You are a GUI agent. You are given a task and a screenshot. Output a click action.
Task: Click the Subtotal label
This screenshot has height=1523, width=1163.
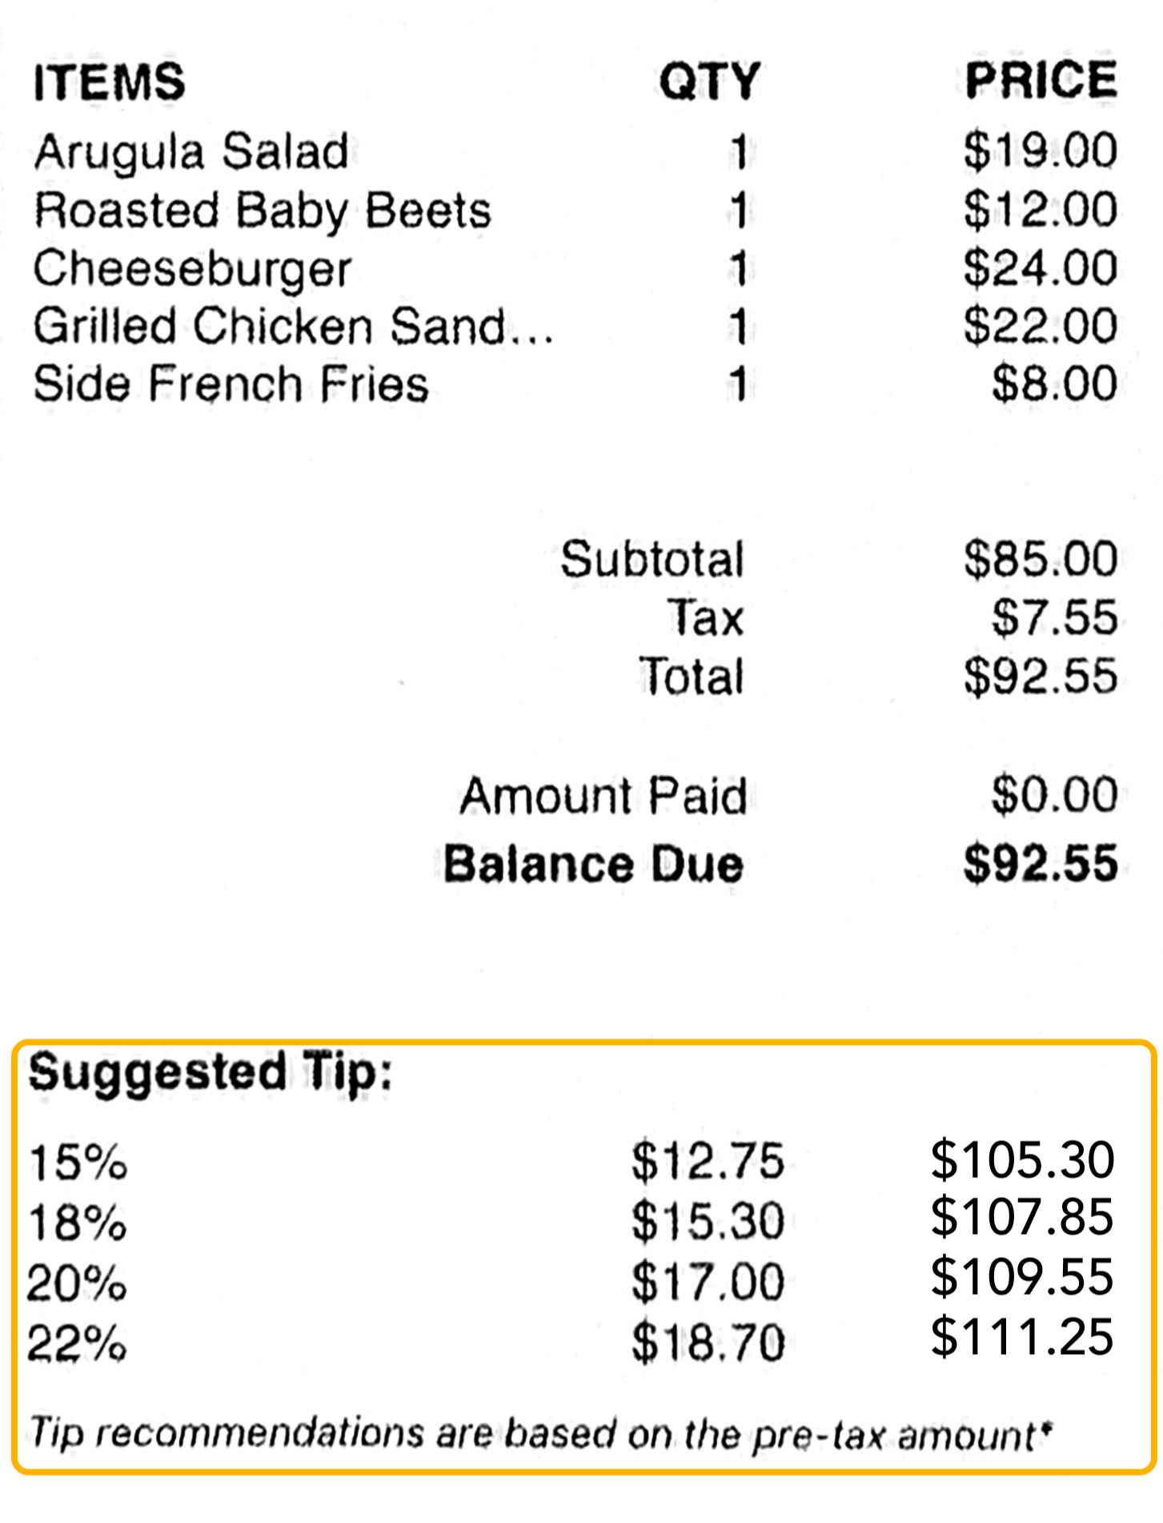pos(652,559)
